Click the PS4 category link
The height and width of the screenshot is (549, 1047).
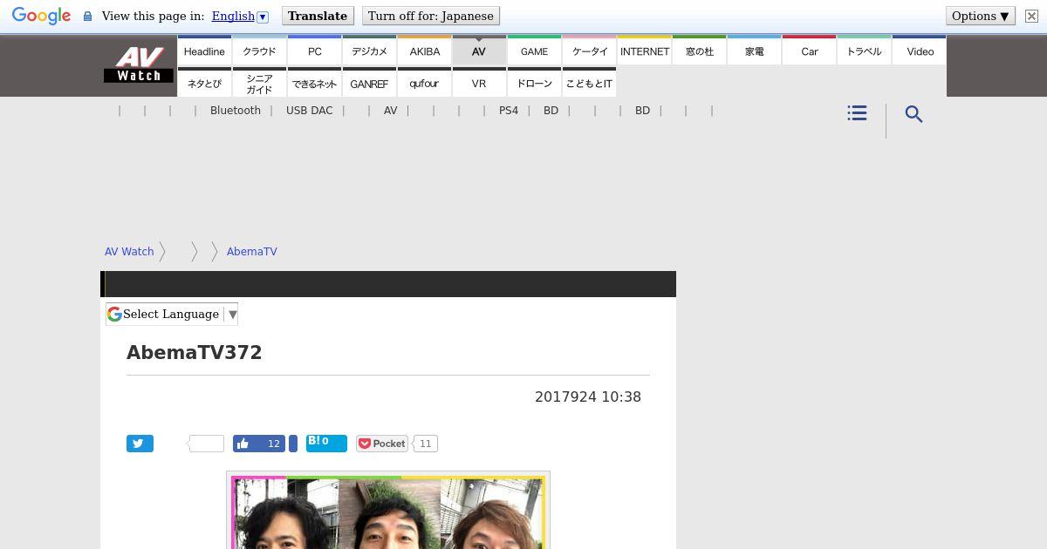click(509, 111)
